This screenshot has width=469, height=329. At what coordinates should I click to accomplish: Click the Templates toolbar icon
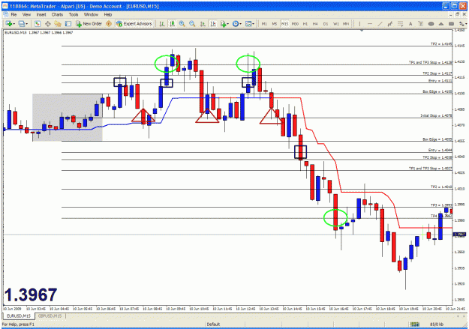(248, 23)
